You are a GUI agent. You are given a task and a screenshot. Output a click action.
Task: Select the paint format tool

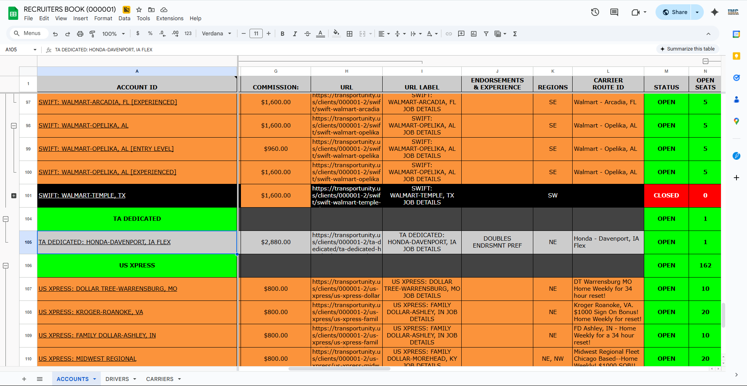[92, 34]
